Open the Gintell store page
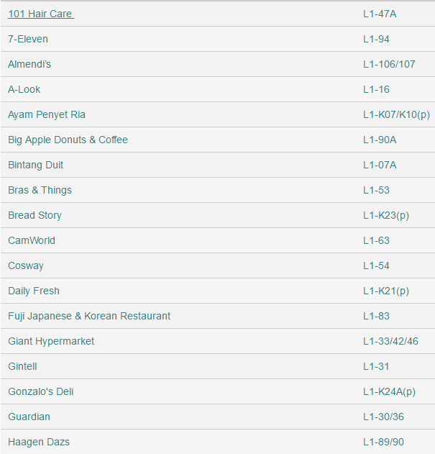Screen dimensions: 435x454 click(22, 366)
